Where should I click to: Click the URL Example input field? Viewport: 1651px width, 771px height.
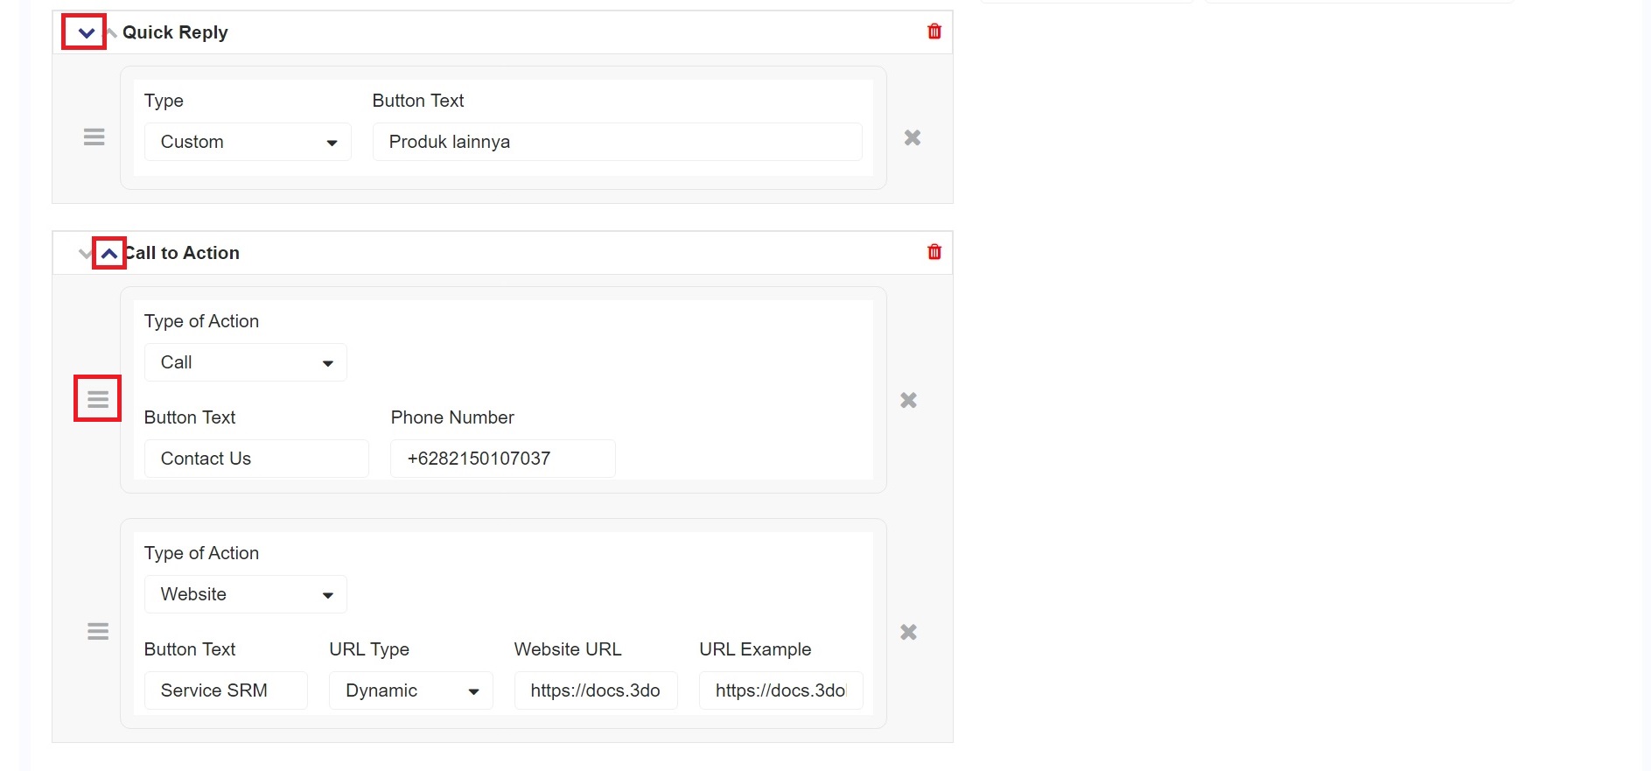tap(780, 690)
